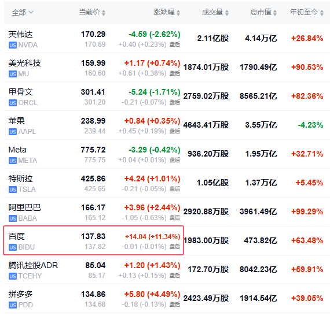
Task: Open the 阿里巴巴 stock entry
Action: pyautogui.click(x=25, y=207)
